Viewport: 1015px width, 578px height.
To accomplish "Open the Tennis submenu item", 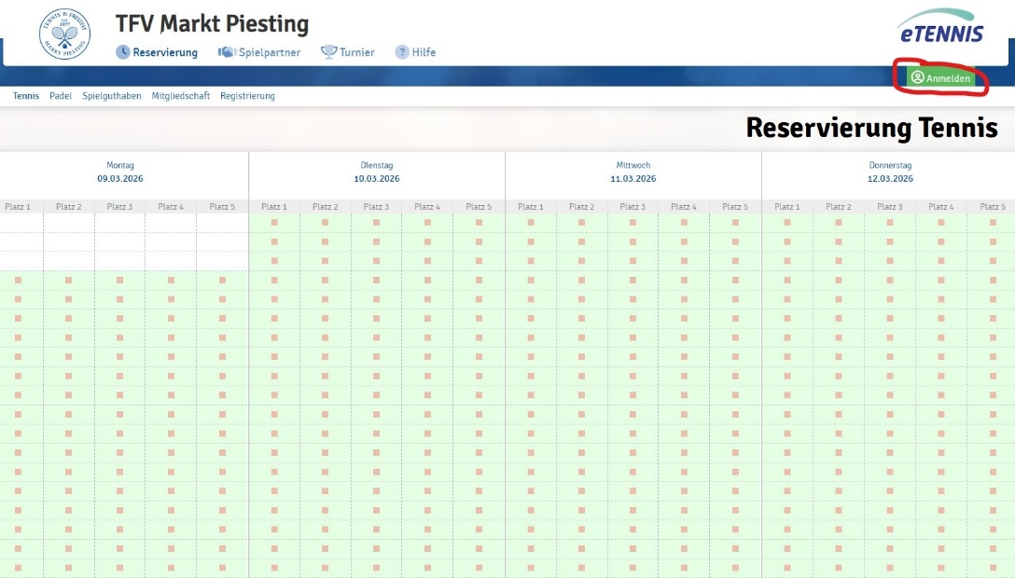I will [26, 96].
